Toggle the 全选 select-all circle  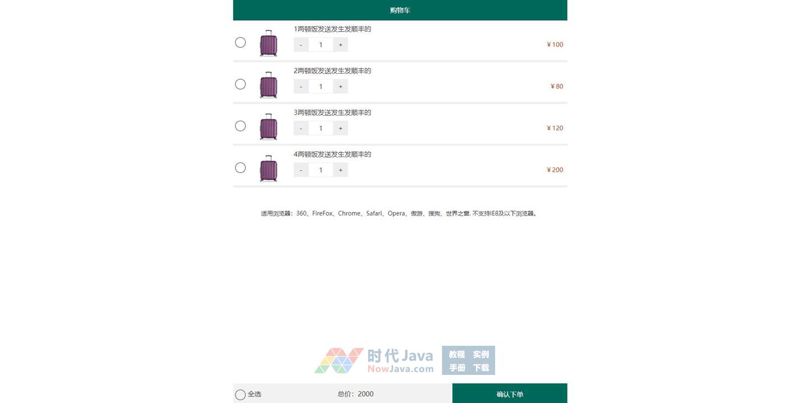click(240, 395)
